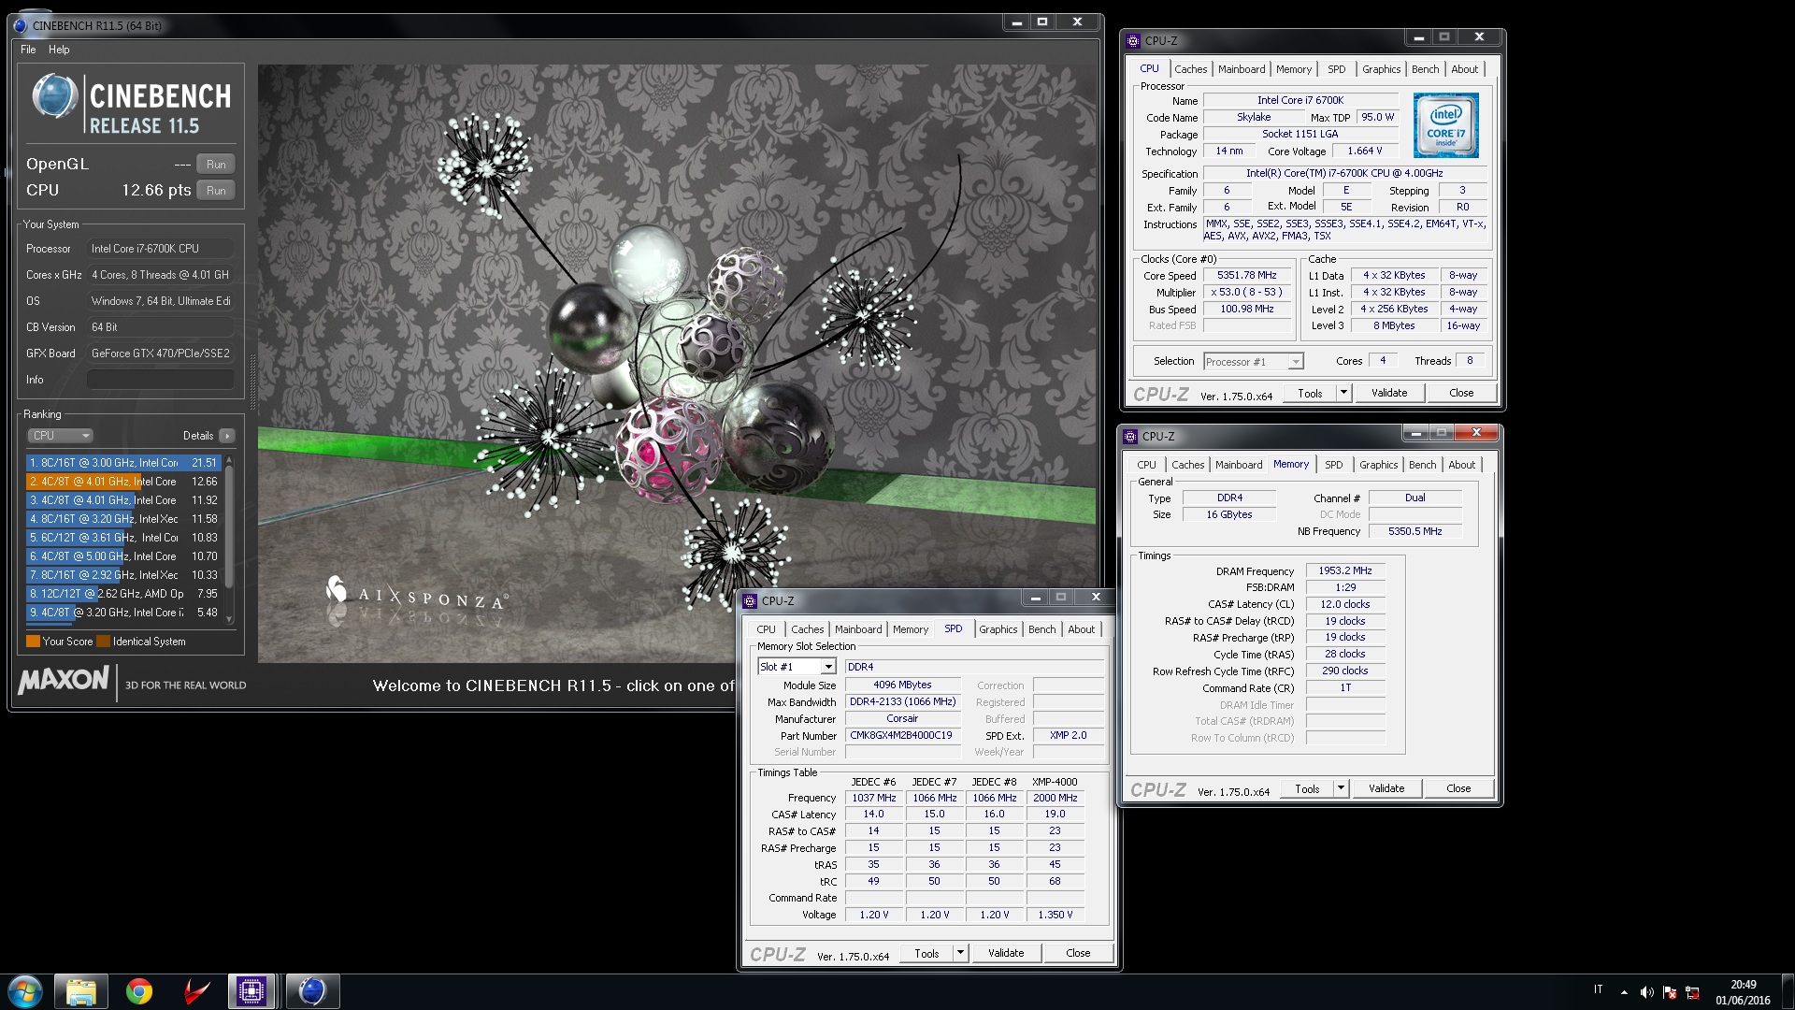Screen dimensions: 1795x1010
Task: Click the Cinebench title bar icon
Action: (x=21, y=25)
